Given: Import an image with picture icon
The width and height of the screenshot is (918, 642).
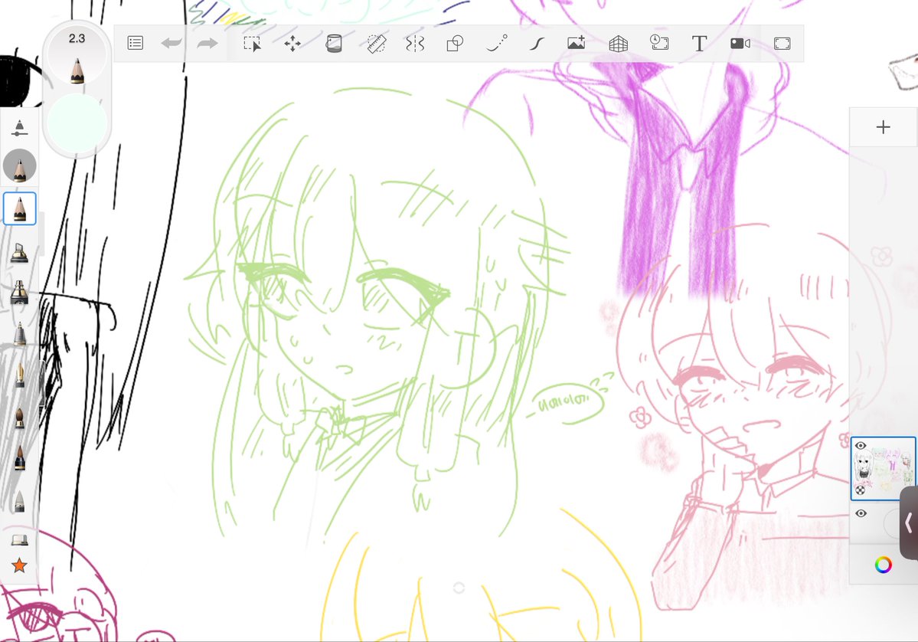Looking at the screenshot, I should point(576,43).
